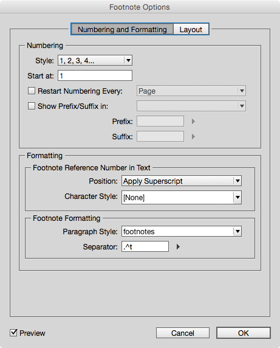Click the Suffix text field
Screen dimensions: 280x348
coord(160,136)
